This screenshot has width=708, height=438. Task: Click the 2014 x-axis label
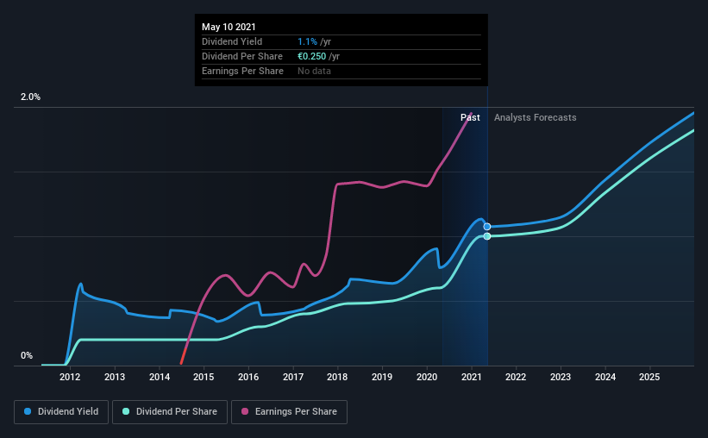[x=160, y=377]
